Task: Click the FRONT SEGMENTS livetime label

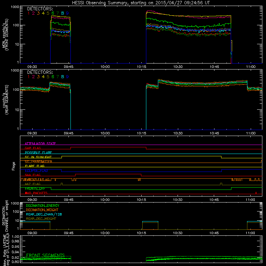Action: (x=46, y=255)
